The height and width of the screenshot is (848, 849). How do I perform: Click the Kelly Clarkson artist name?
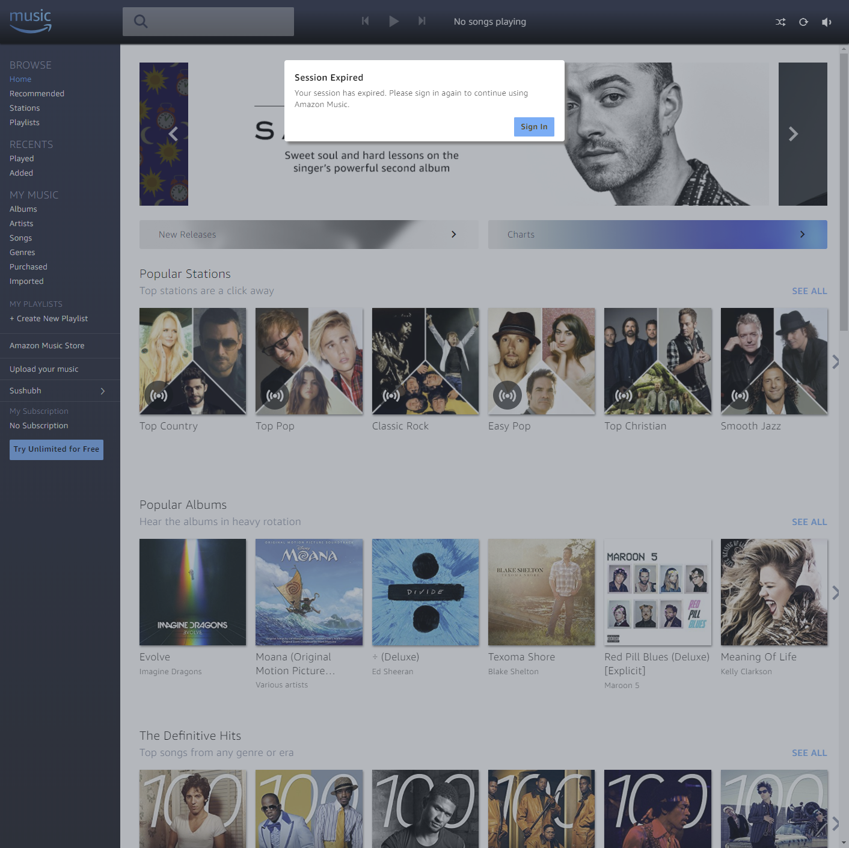click(746, 672)
